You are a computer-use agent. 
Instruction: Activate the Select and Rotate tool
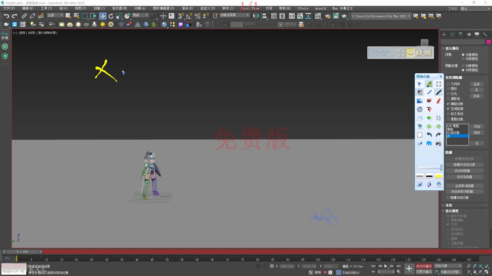click(111, 16)
